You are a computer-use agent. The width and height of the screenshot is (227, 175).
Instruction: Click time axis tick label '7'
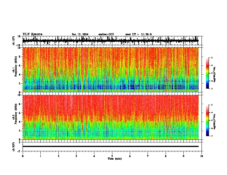(148, 156)
